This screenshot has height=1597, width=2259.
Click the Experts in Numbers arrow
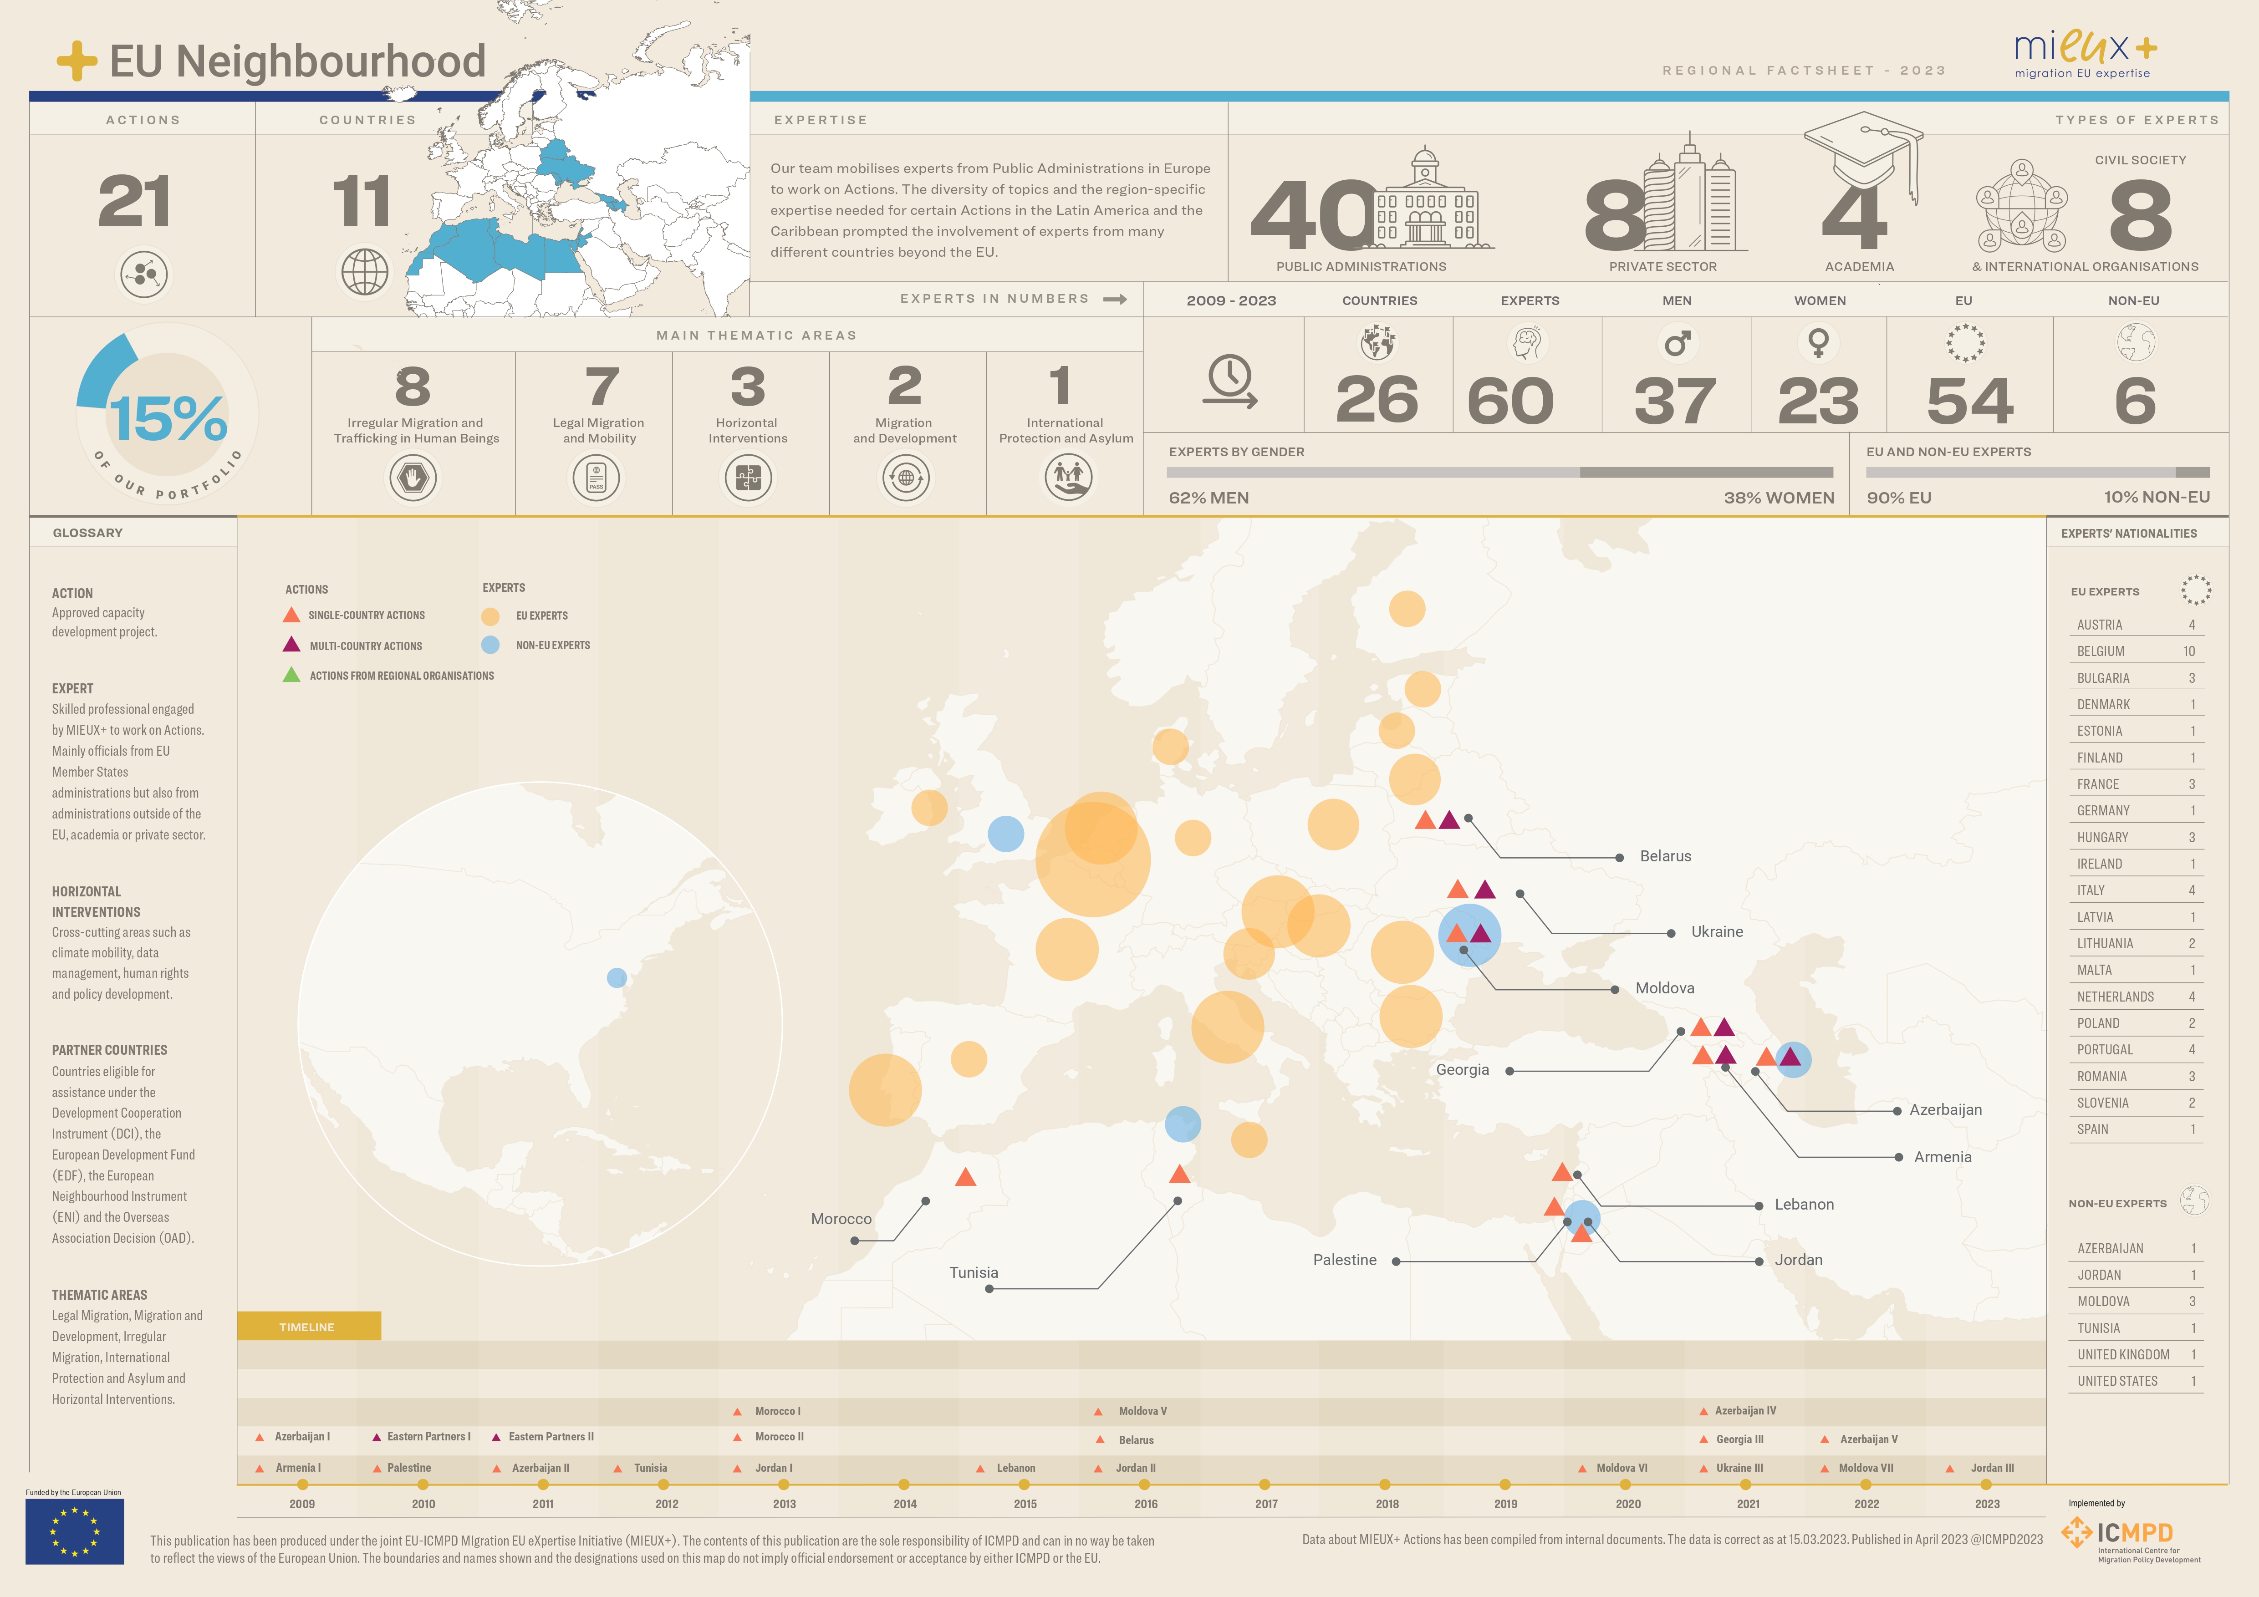[x=1116, y=299]
